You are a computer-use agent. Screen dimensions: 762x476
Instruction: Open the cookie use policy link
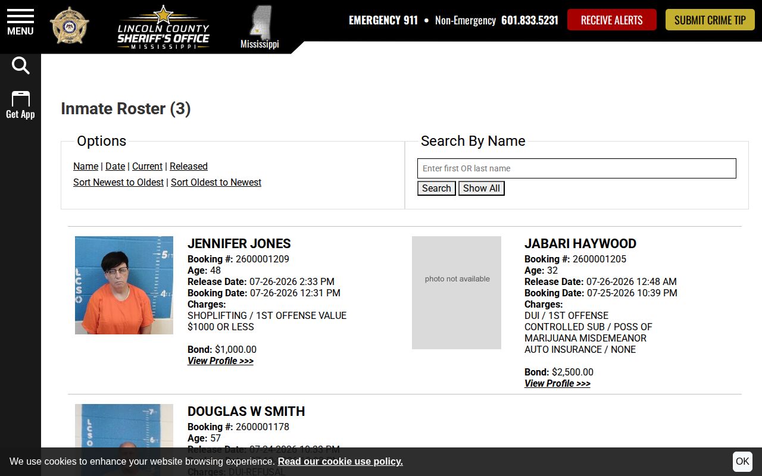point(340,461)
